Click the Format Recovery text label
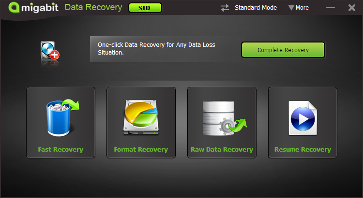 pos(141,150)
